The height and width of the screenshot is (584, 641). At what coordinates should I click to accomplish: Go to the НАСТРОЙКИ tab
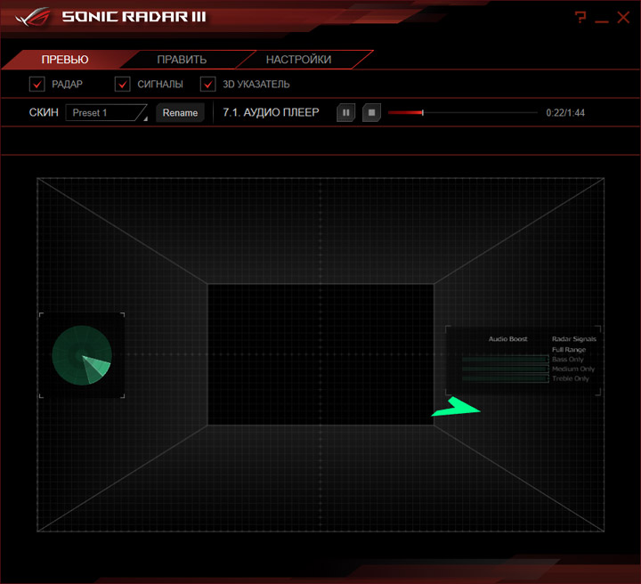click(x=299, y=60)
